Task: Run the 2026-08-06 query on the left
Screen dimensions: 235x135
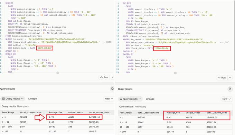Action: click(x=104, y=77)
